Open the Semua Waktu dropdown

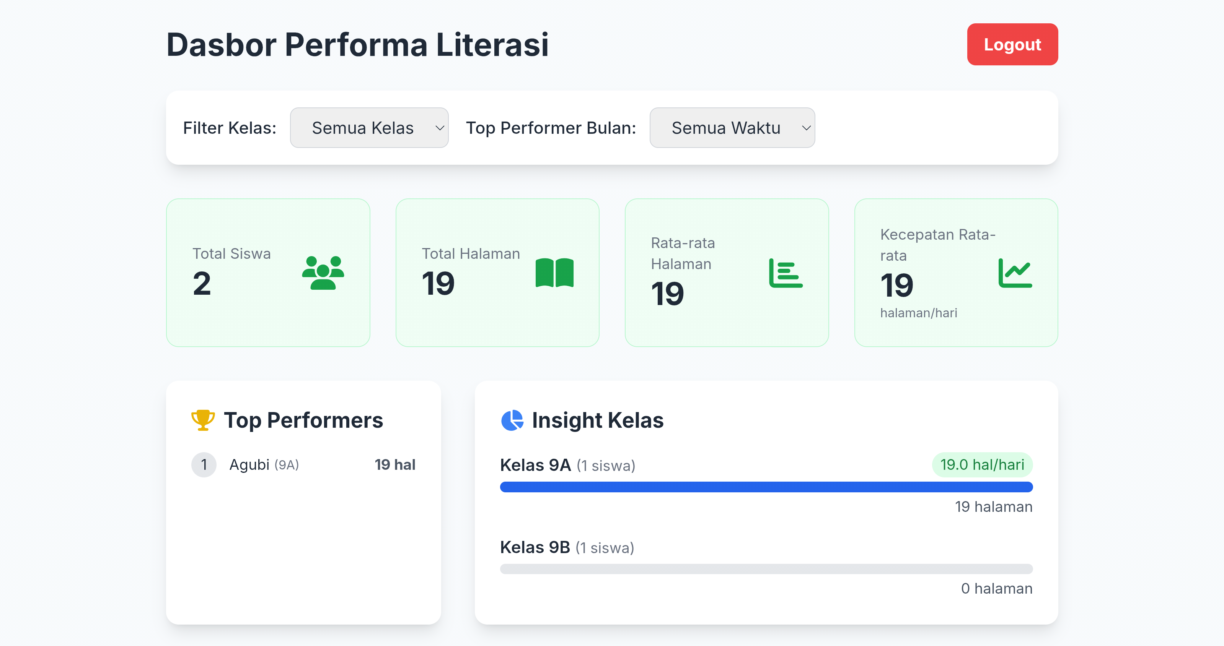732,127
